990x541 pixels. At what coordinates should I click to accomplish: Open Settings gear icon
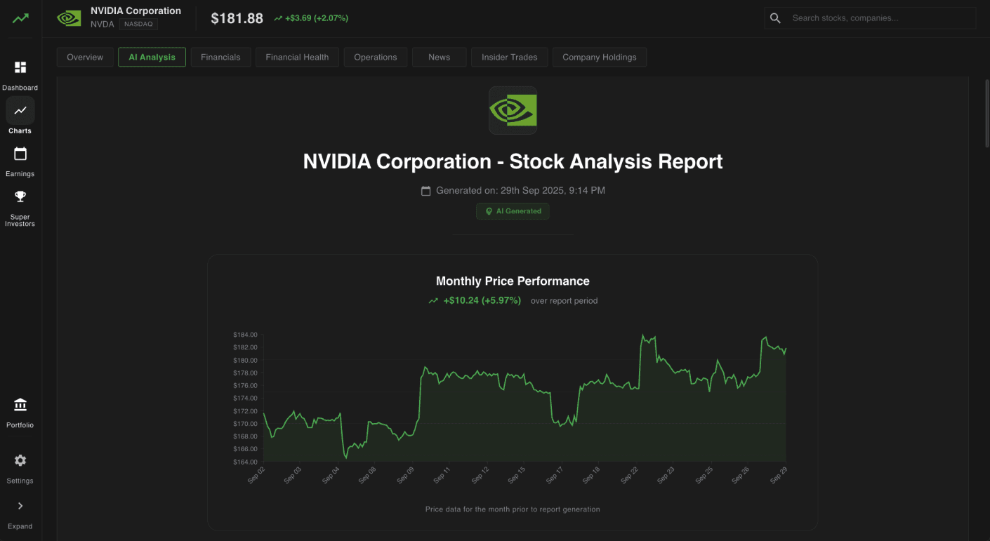tap(20, 460)
